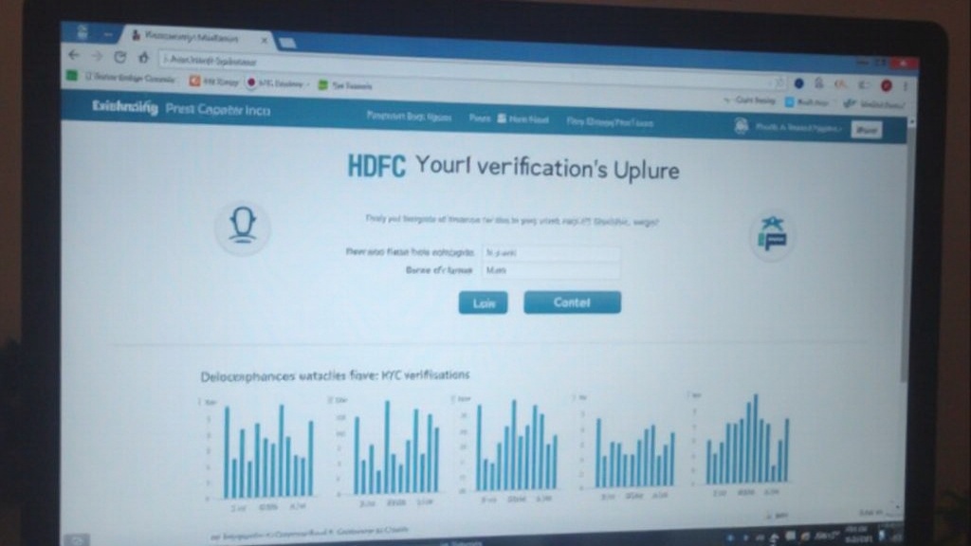Click the user avatar icon in site navbar
This screenshot has height=546, width=971.
(742, 126)
